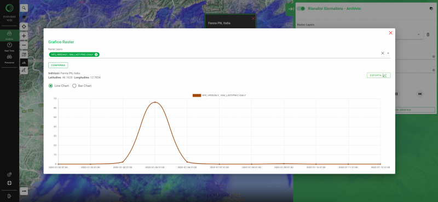
Task: Open the side panel raster layer dropdown
Action: click(x=418, y=34)
